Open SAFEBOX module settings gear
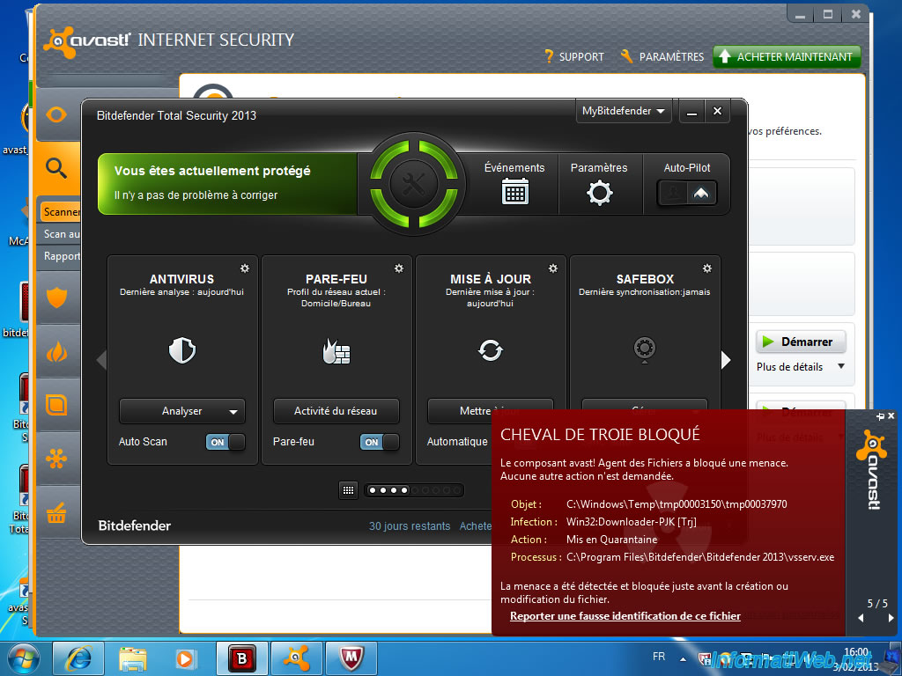Viewport: 902px width, 676px height. point(707,268)
